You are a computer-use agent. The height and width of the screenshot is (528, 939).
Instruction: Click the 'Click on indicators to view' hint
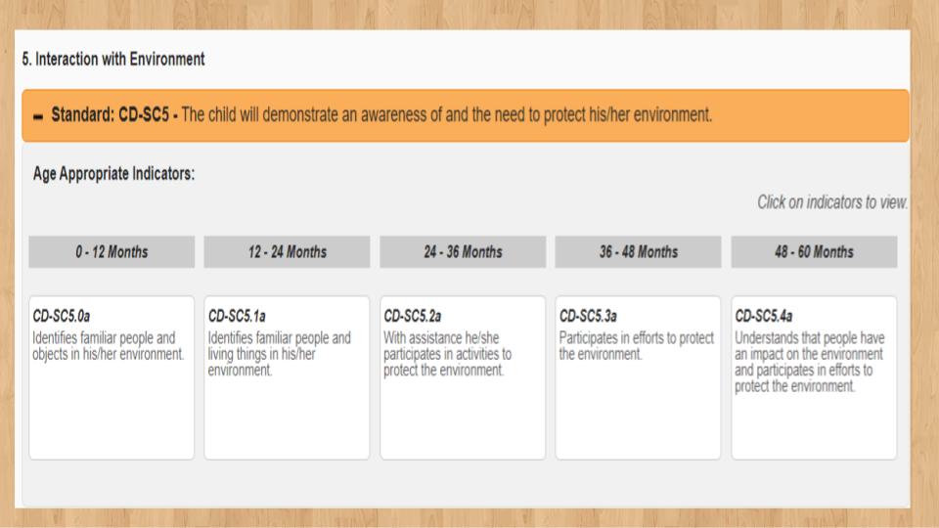pos(832,202)
